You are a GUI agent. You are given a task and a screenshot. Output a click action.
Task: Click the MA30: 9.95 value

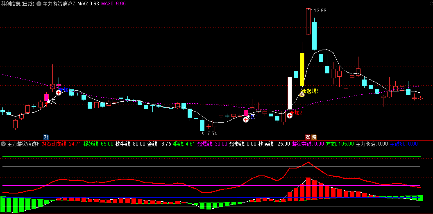click(x=114, y=4)
